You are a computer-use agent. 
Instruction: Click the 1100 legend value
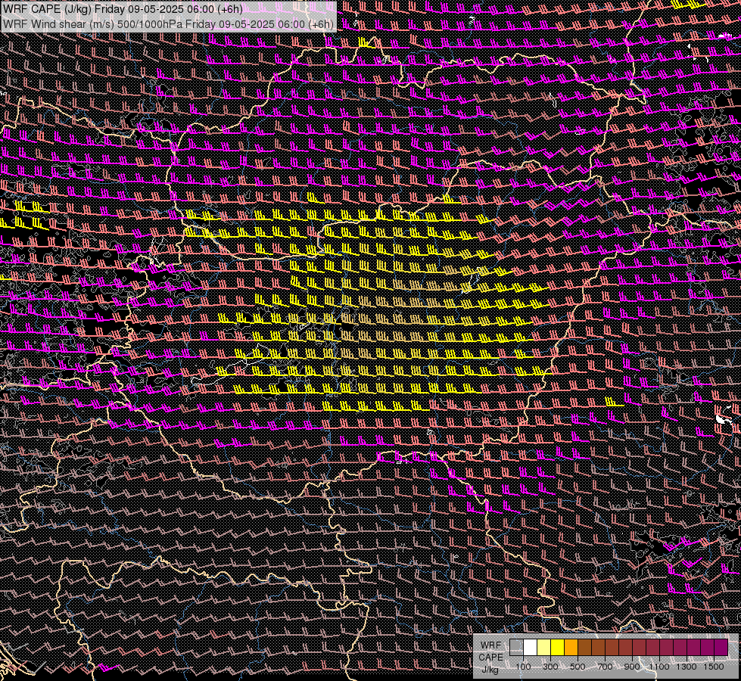pyautogui.click(x=659, y=667)
